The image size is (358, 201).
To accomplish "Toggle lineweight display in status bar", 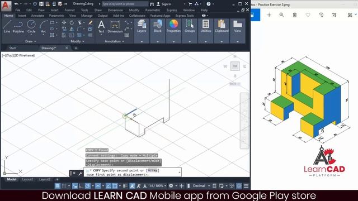I will 125,186.
